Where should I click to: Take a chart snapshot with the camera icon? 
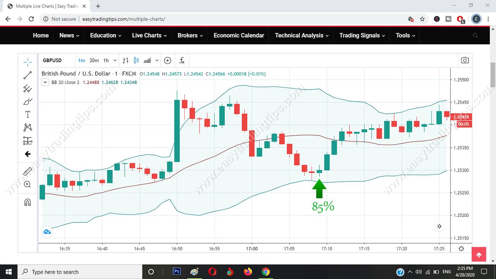point(465,60)
